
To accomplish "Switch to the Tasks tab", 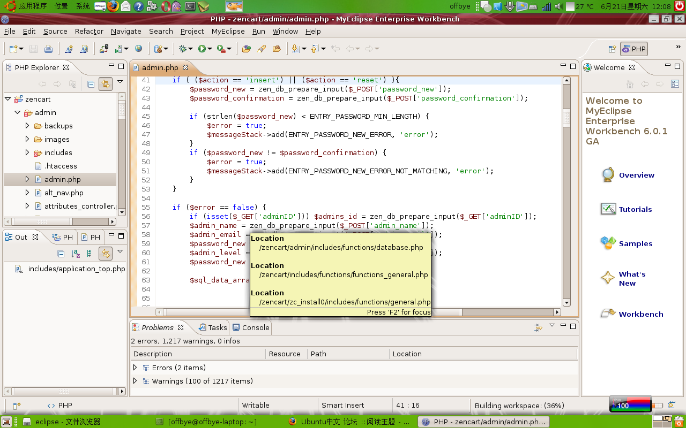I will 213,327.
